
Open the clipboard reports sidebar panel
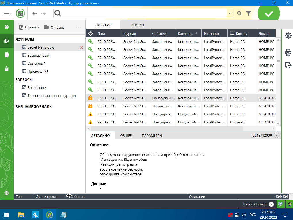pos(7,68)
